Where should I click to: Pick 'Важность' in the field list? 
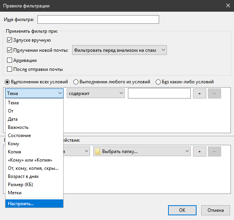(x=34, y=127)
